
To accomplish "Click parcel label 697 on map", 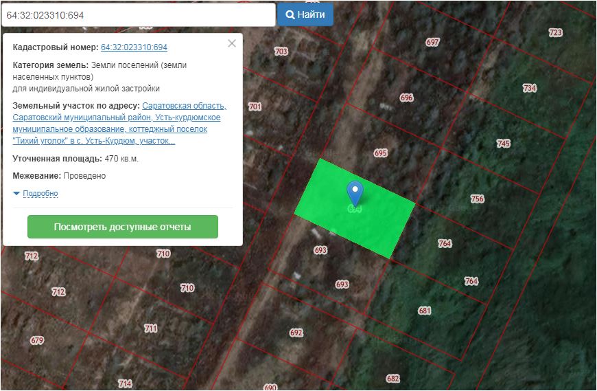I will coord(432,42).
